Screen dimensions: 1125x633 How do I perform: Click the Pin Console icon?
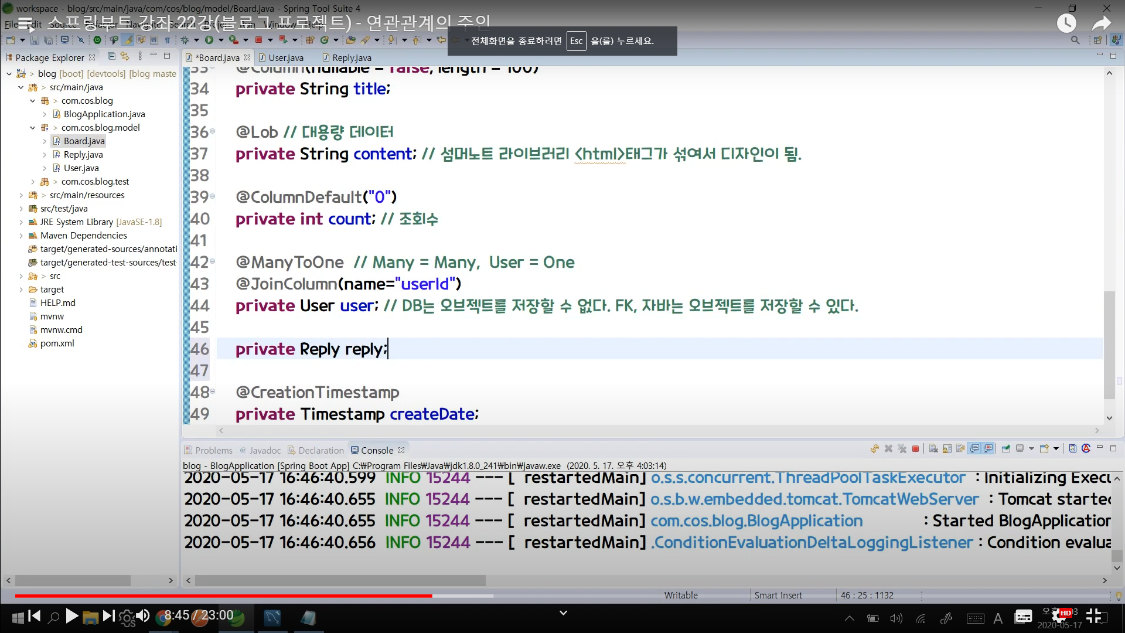1005,449
